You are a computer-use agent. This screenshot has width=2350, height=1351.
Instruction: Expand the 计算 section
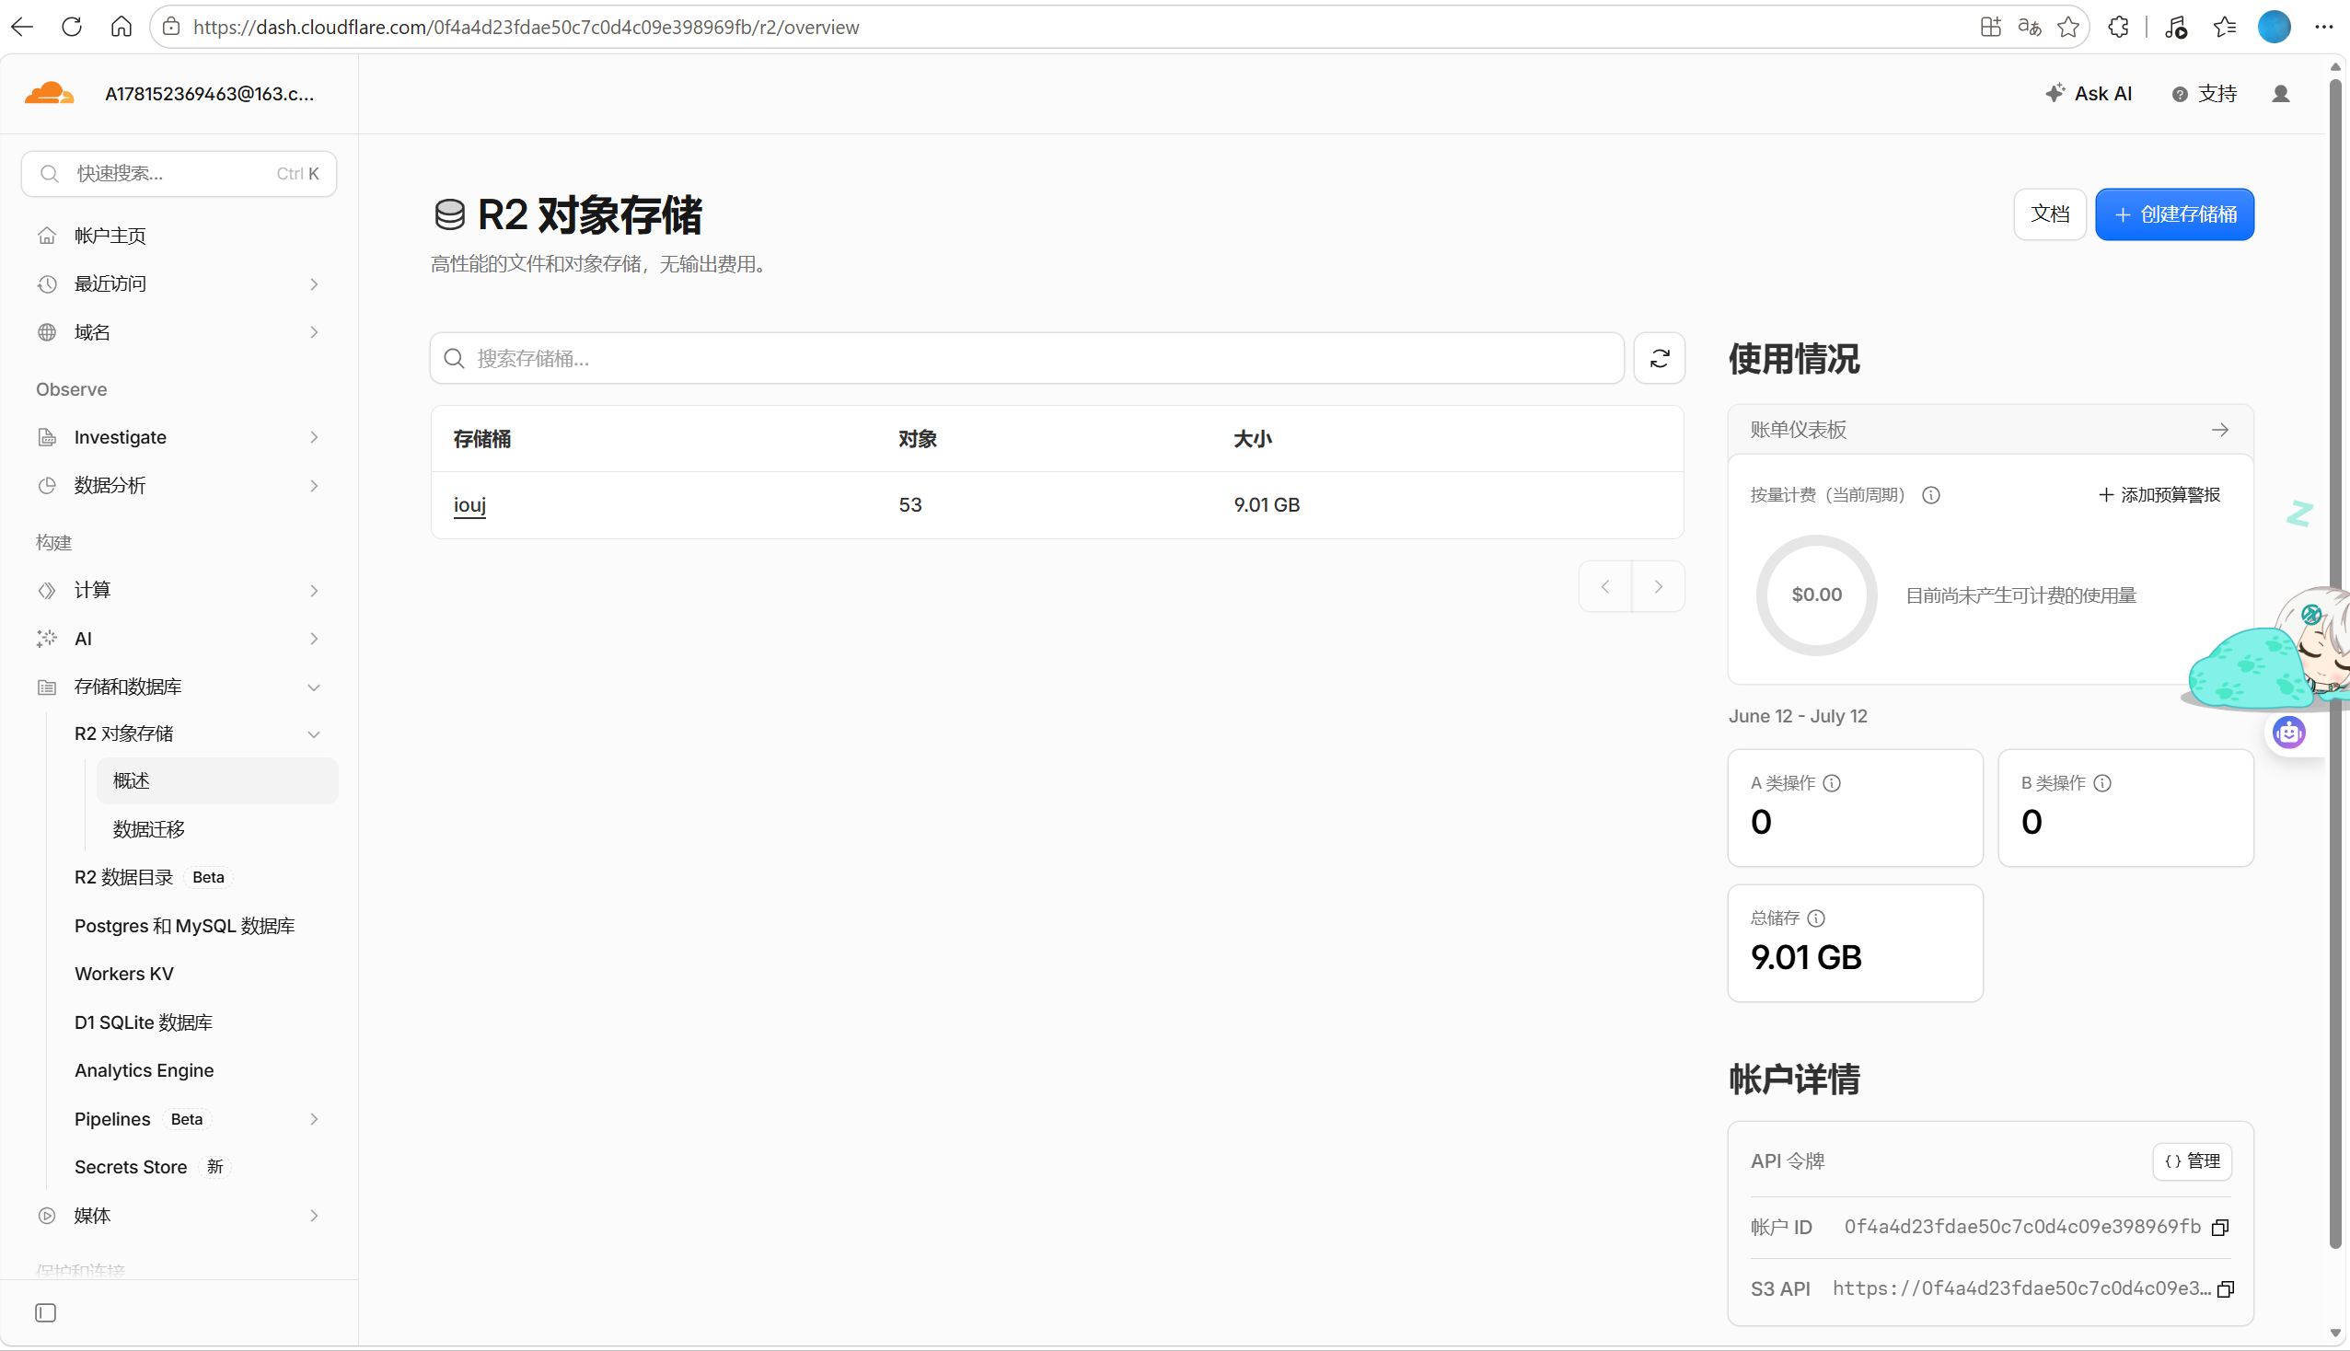pyautogui.click(x=314, y=590)
